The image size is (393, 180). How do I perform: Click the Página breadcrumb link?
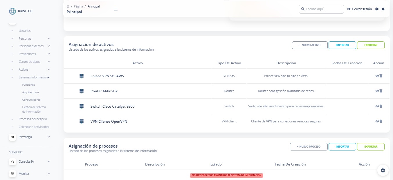78,6
